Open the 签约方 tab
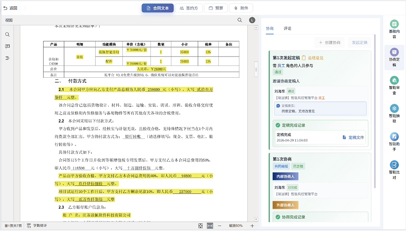 pyautogui.click(x=189, y=8)
